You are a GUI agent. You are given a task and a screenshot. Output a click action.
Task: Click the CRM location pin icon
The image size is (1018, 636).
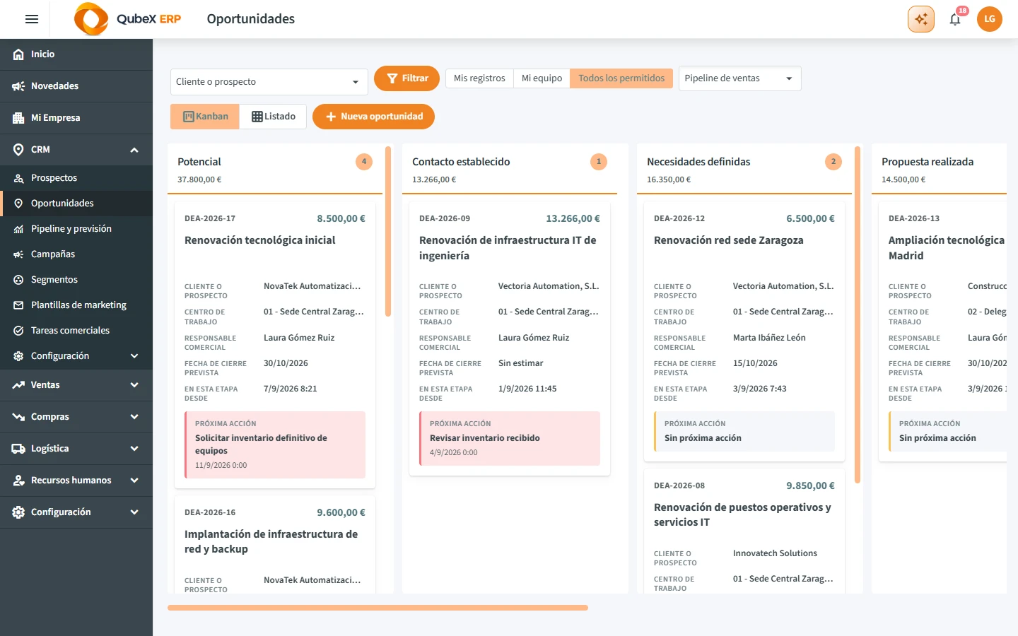18,150
